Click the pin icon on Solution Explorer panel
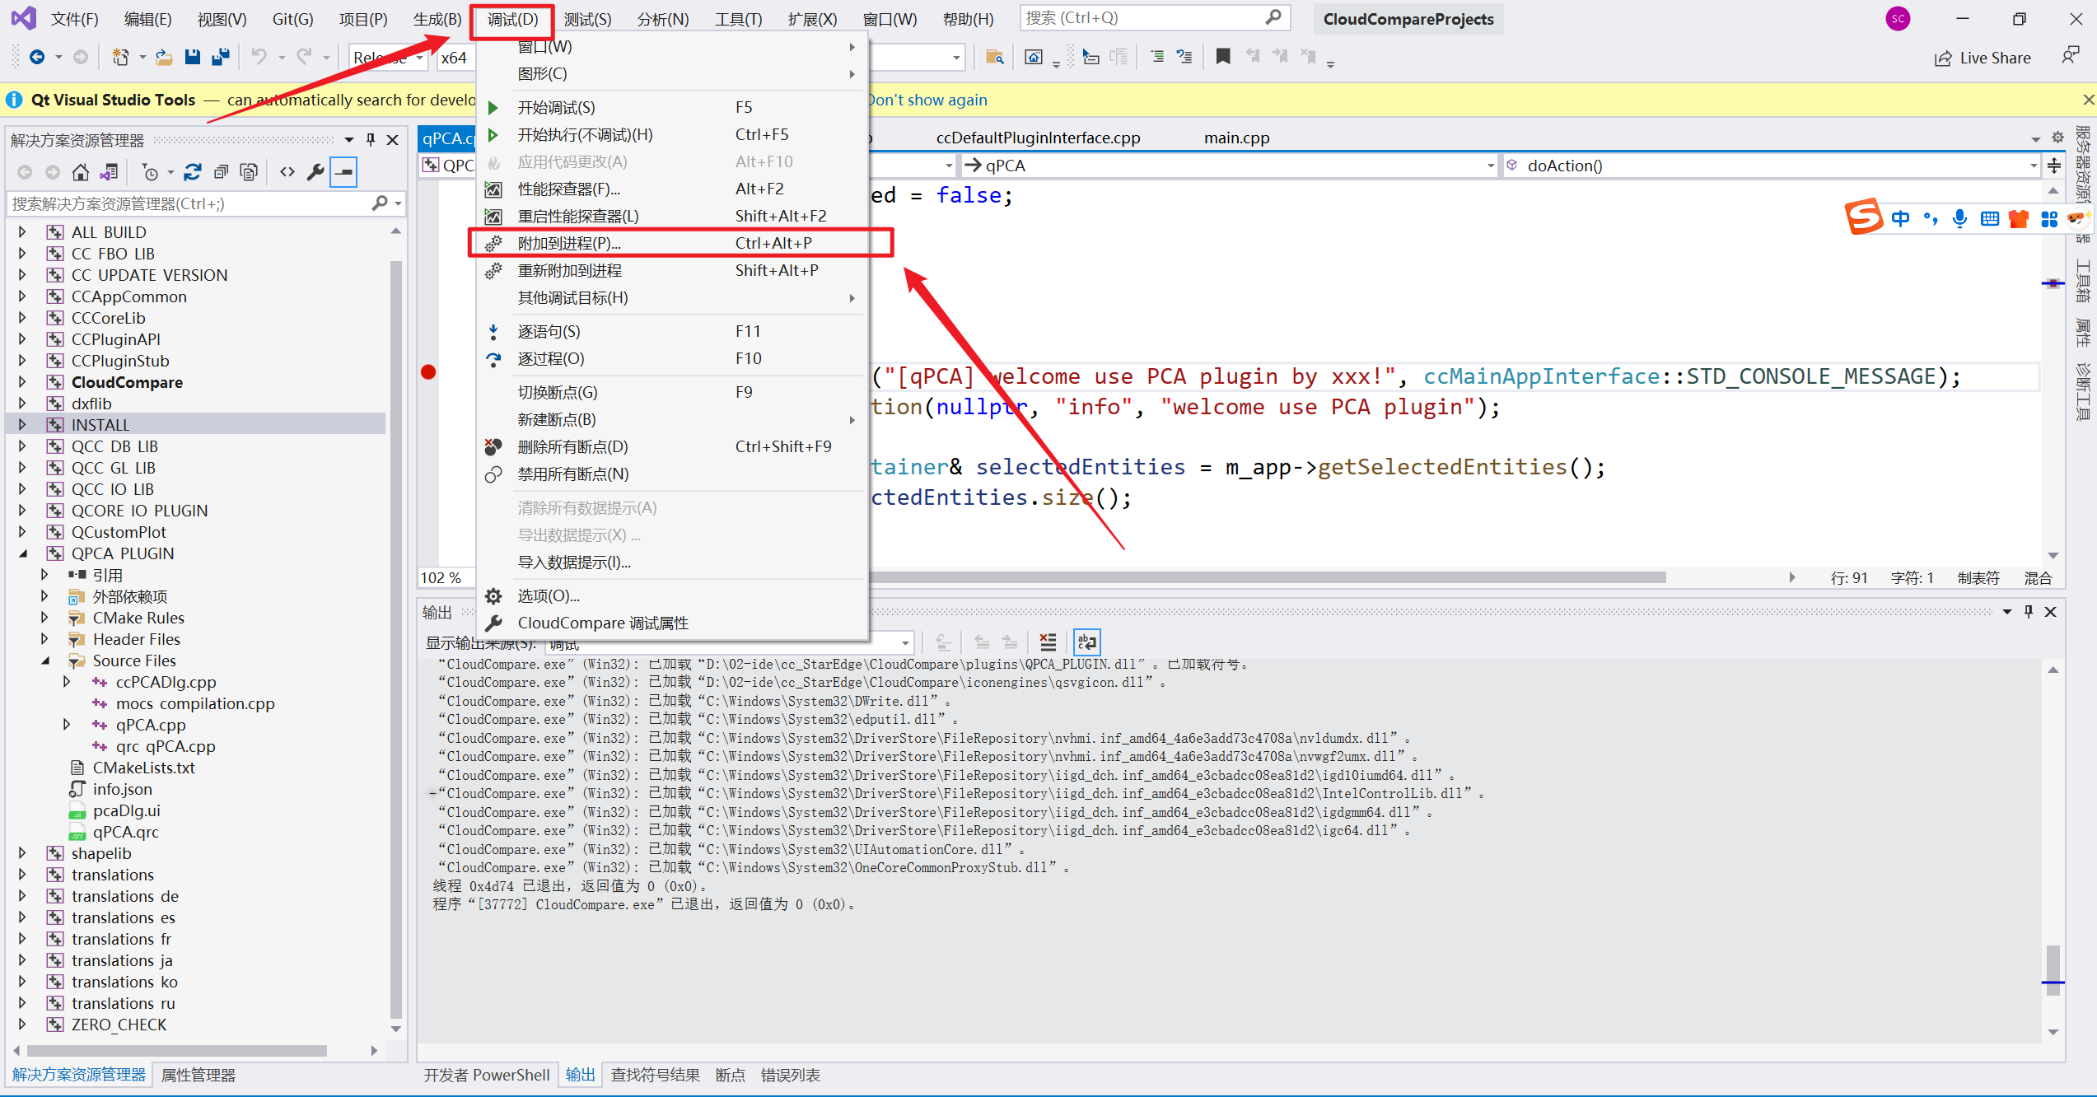This screenshot has height=1097, width=2097. 371,140
